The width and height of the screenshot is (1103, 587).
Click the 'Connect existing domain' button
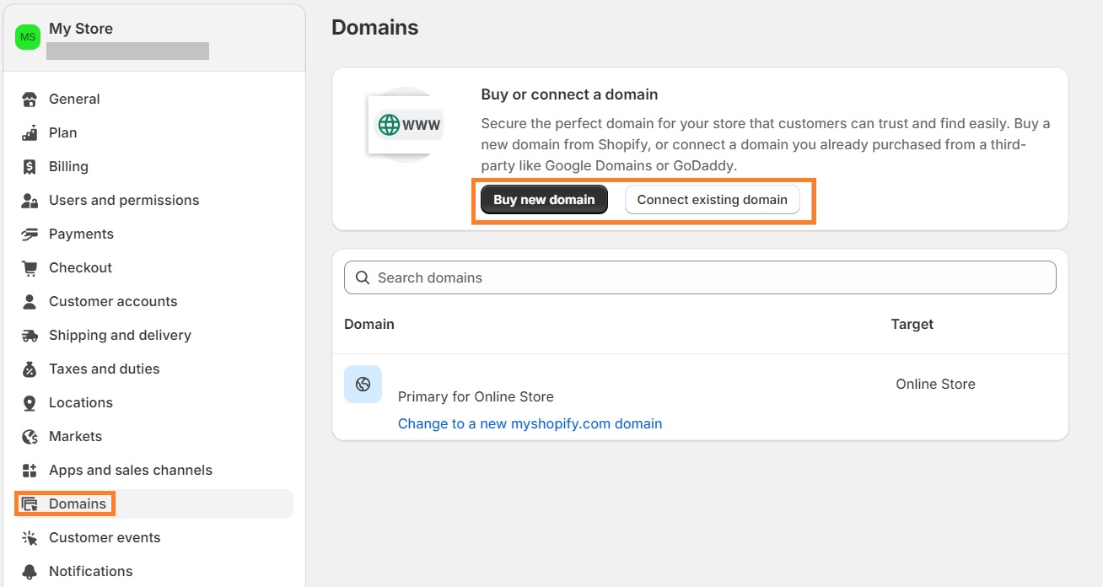tap(713, 199)
